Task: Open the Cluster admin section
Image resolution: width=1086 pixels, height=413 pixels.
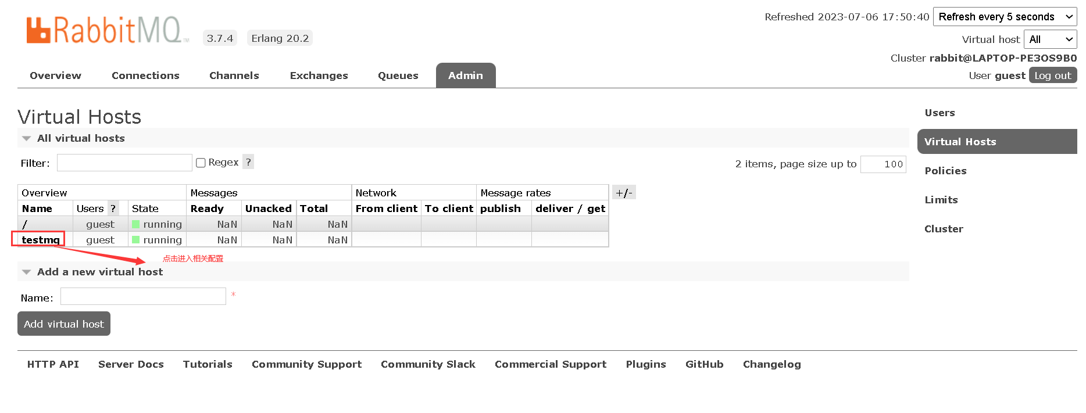Action: [x=944, y=229]
